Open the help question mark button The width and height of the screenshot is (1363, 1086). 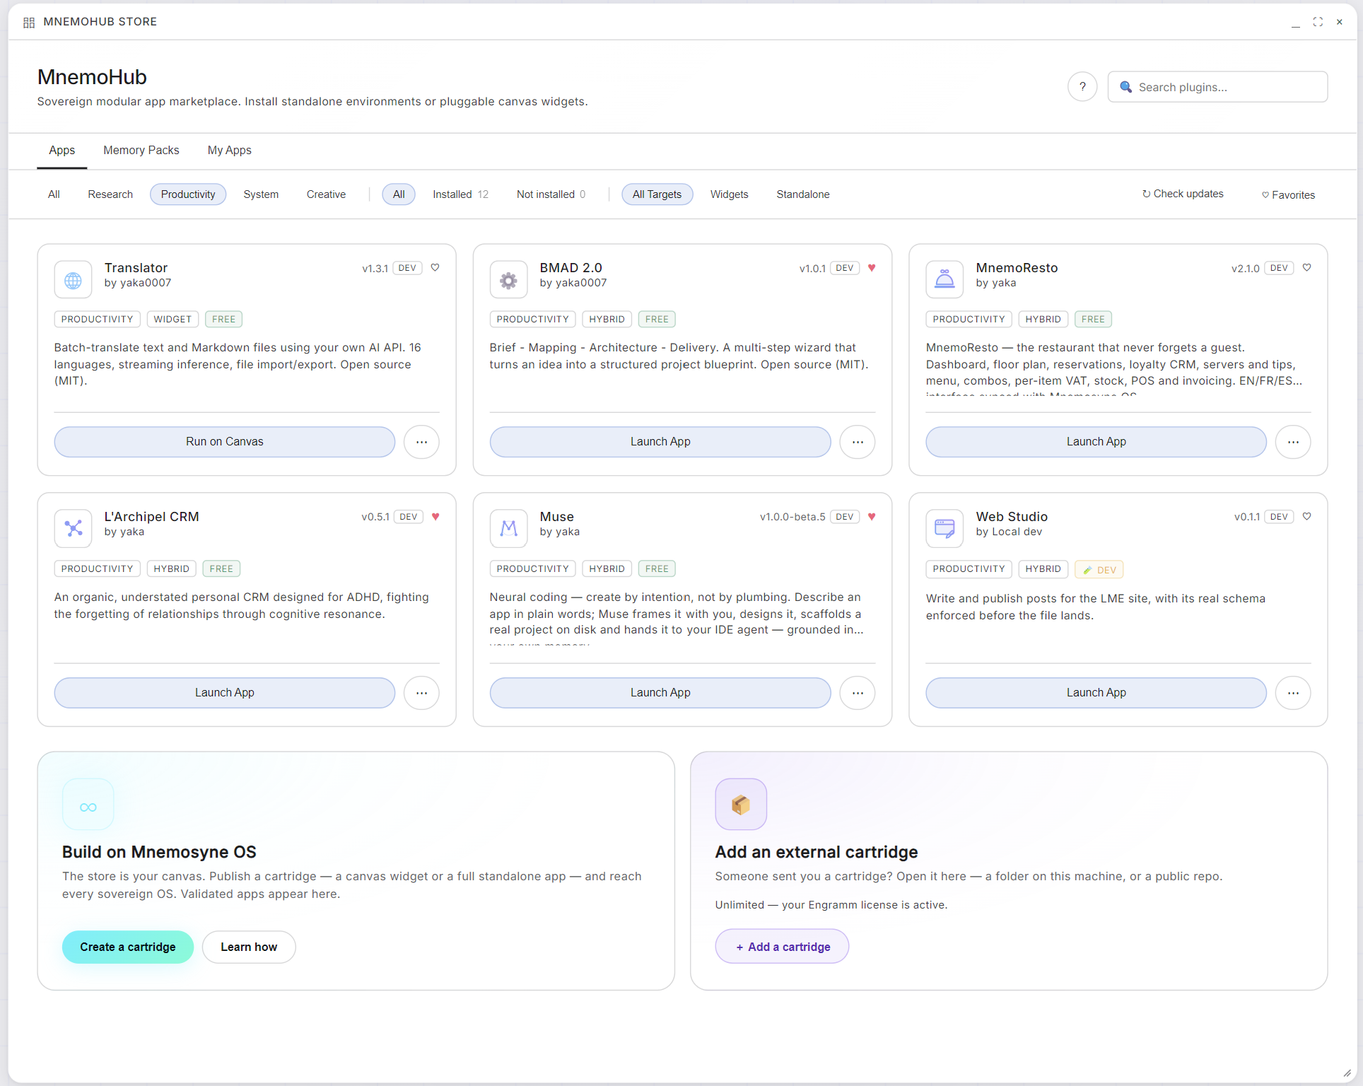click(1082, 87)
